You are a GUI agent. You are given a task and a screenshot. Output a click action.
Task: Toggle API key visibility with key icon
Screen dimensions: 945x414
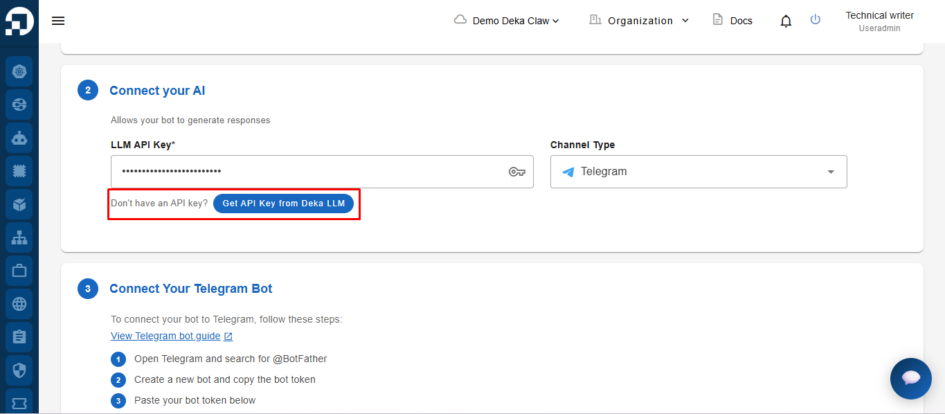pos(517,172)
